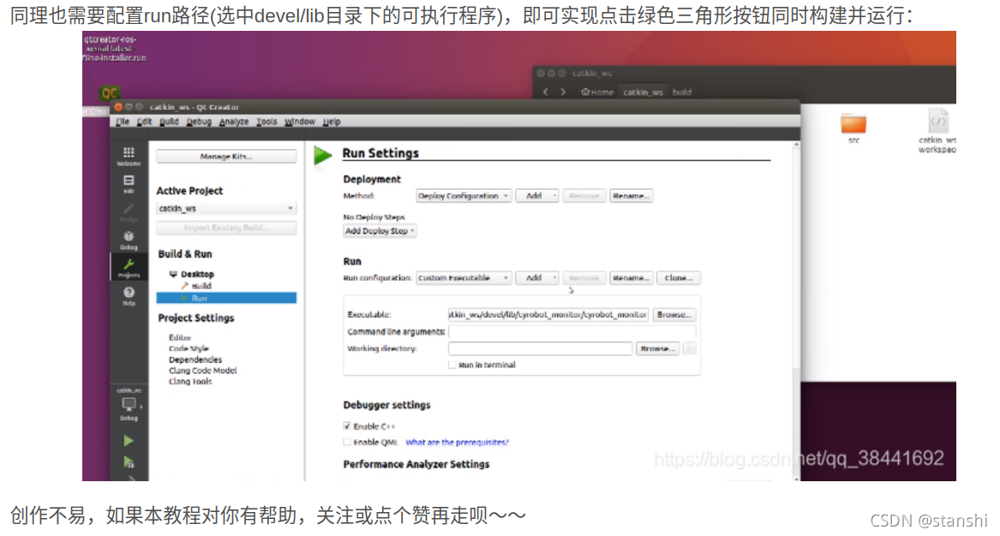Click Command line arguments field

[572, 331]
